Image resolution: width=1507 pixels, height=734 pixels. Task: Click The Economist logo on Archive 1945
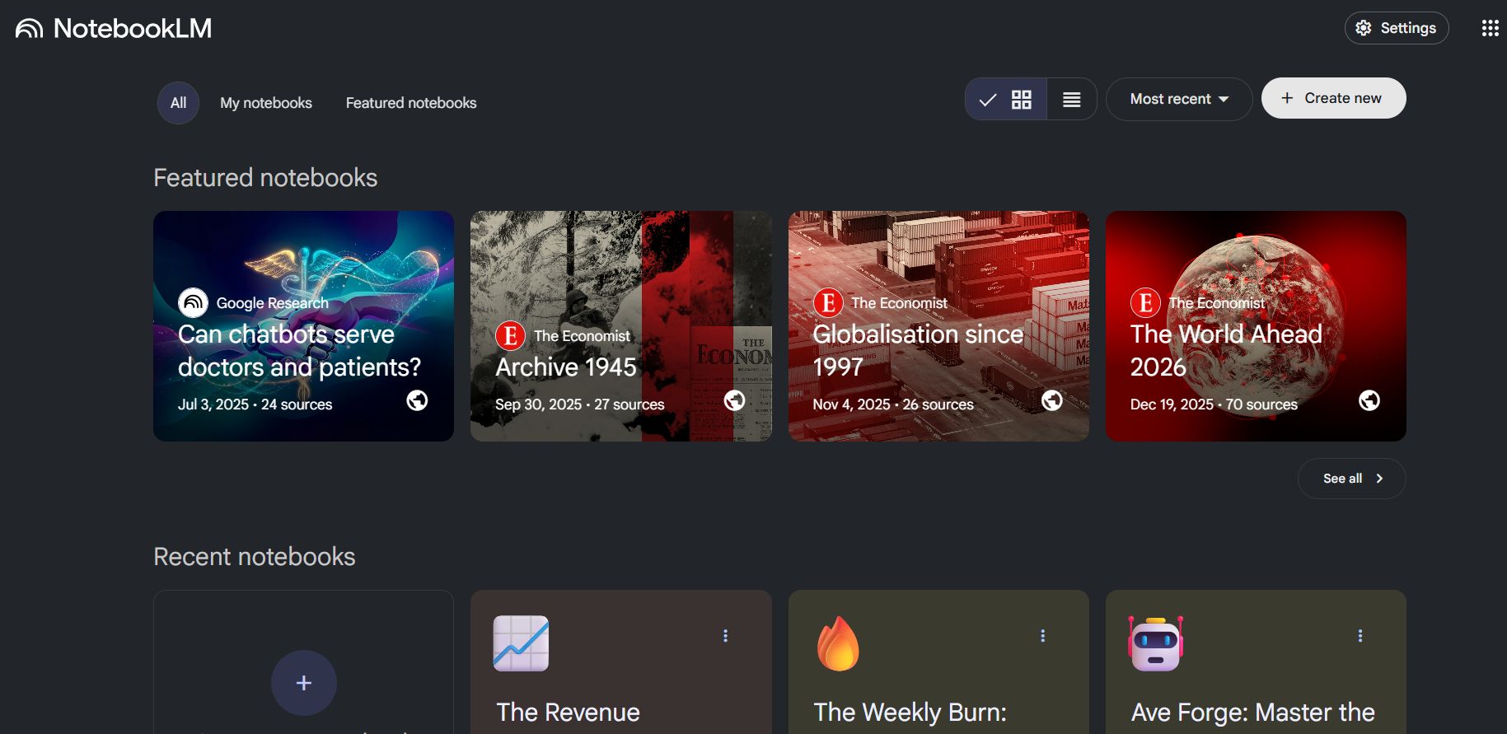pyautogui.click(x=510, y=335)
